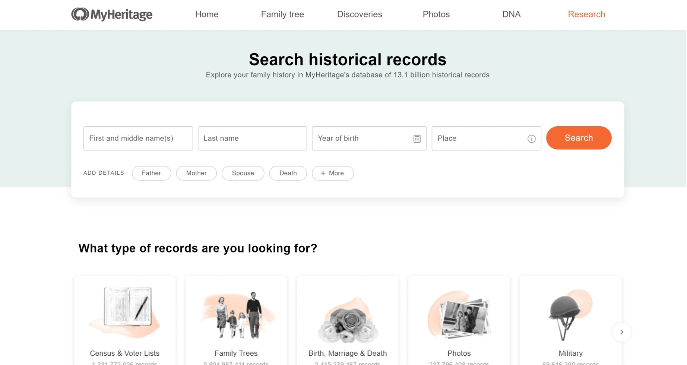Open the Discoveries navigation item
The width and height of the screenshot is (687, 365).
tap(360, 15)
